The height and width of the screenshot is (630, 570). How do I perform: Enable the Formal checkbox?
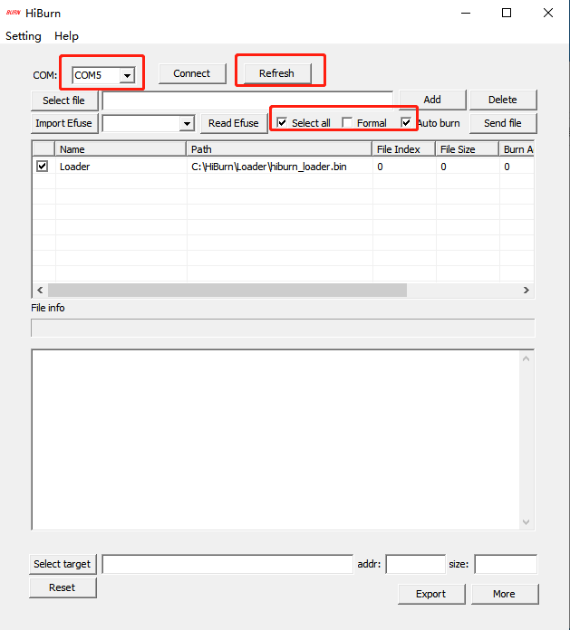pos(347,123)
